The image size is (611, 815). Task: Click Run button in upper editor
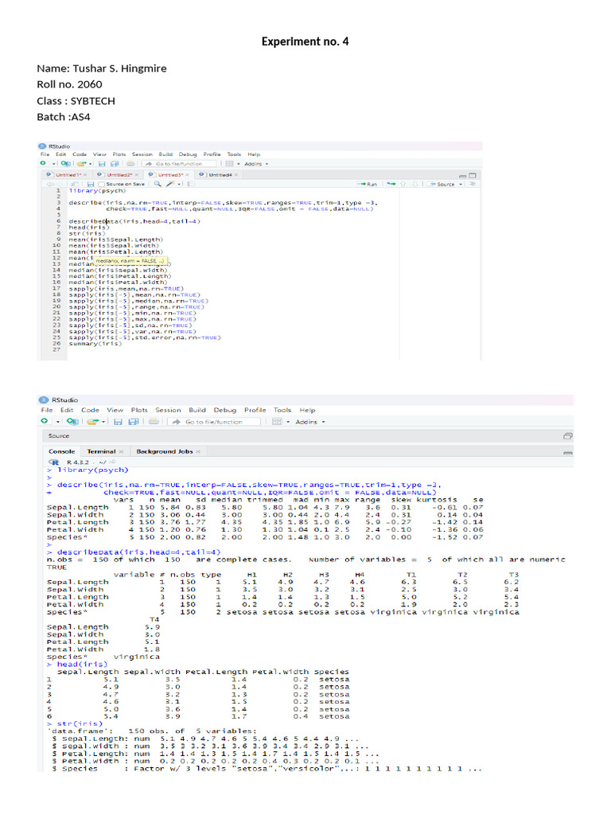pos(367,185)
